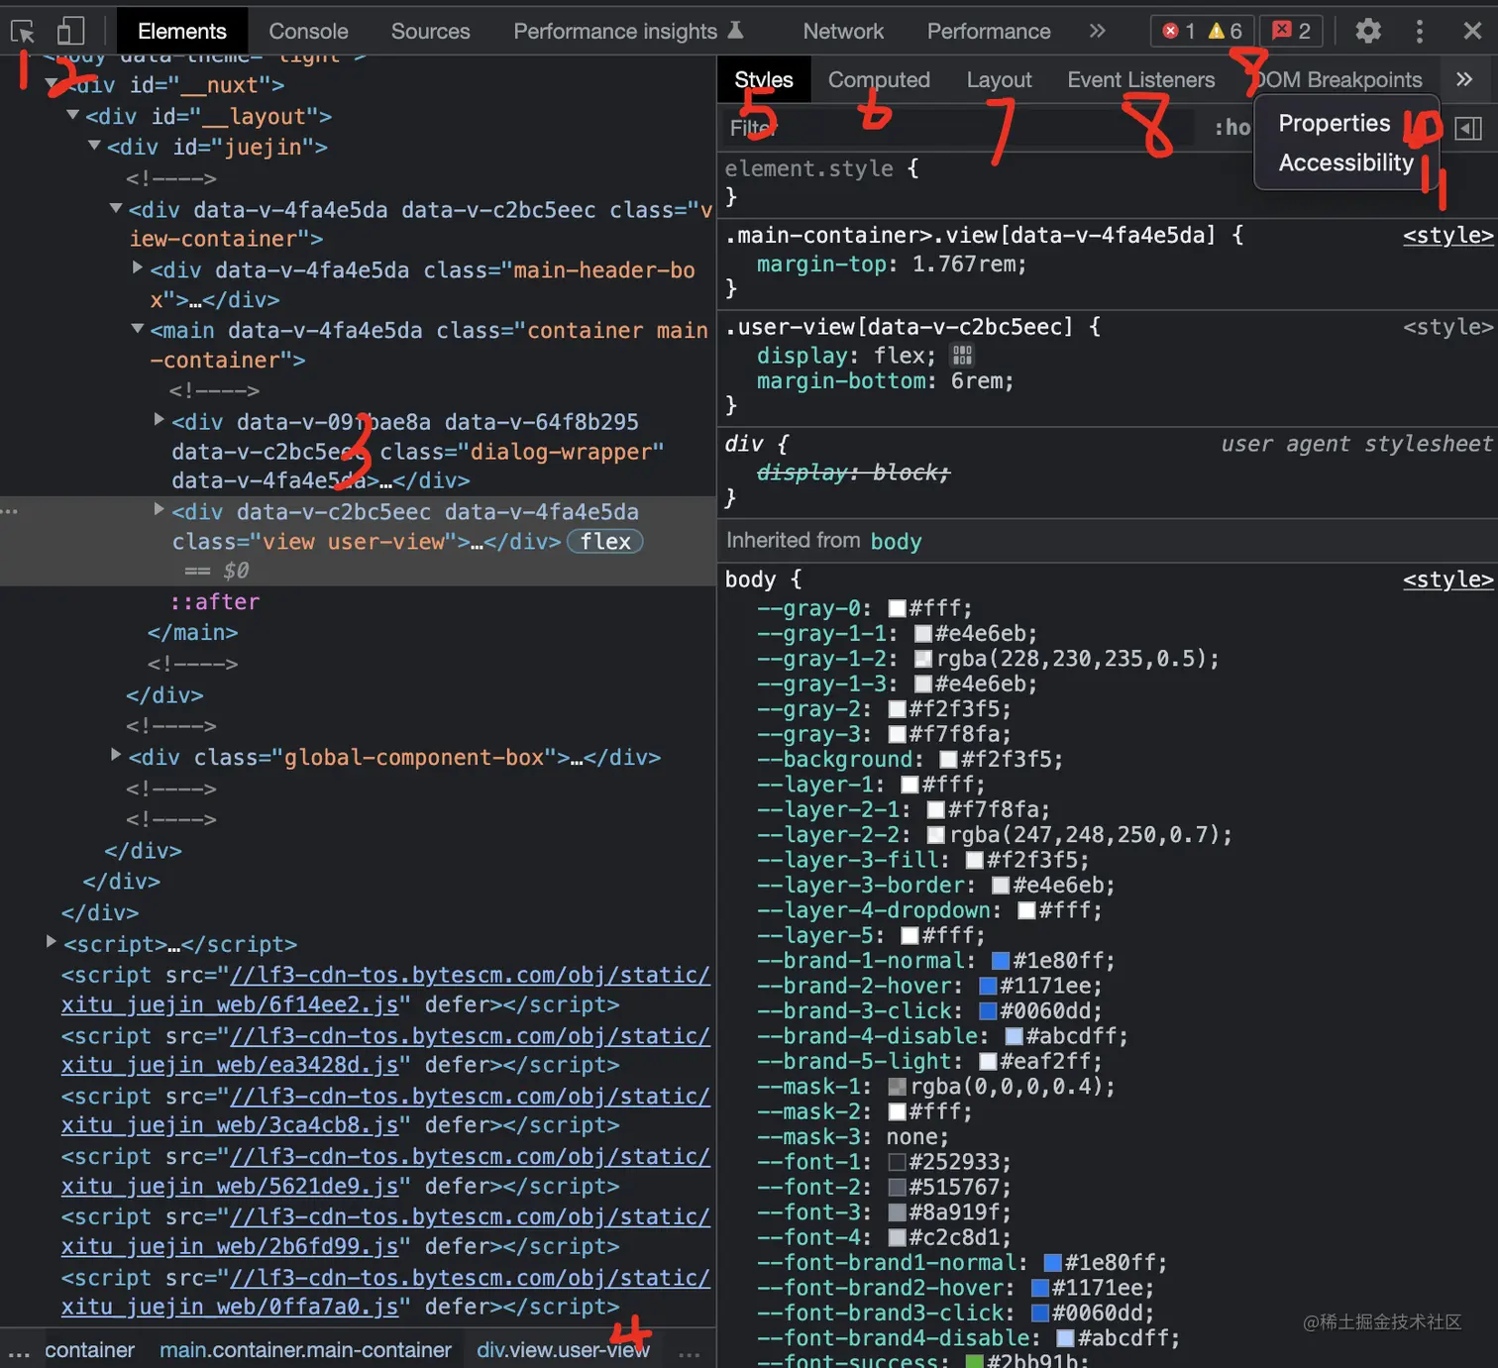Choose Accessibility from the overflow menu

point(1345,162)
